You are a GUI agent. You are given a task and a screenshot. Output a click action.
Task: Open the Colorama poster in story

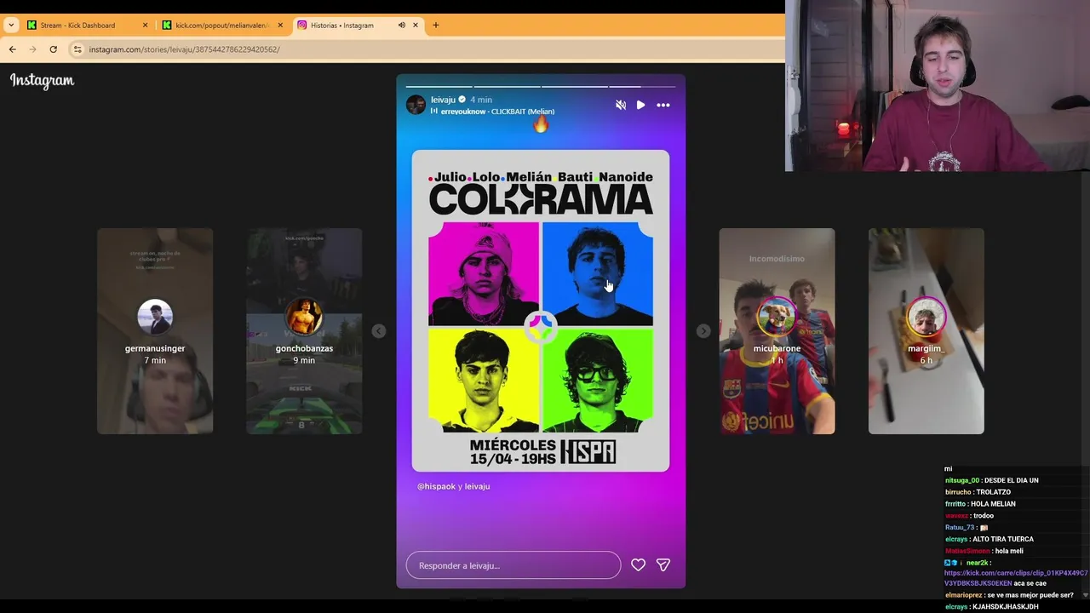coord(541,311)
